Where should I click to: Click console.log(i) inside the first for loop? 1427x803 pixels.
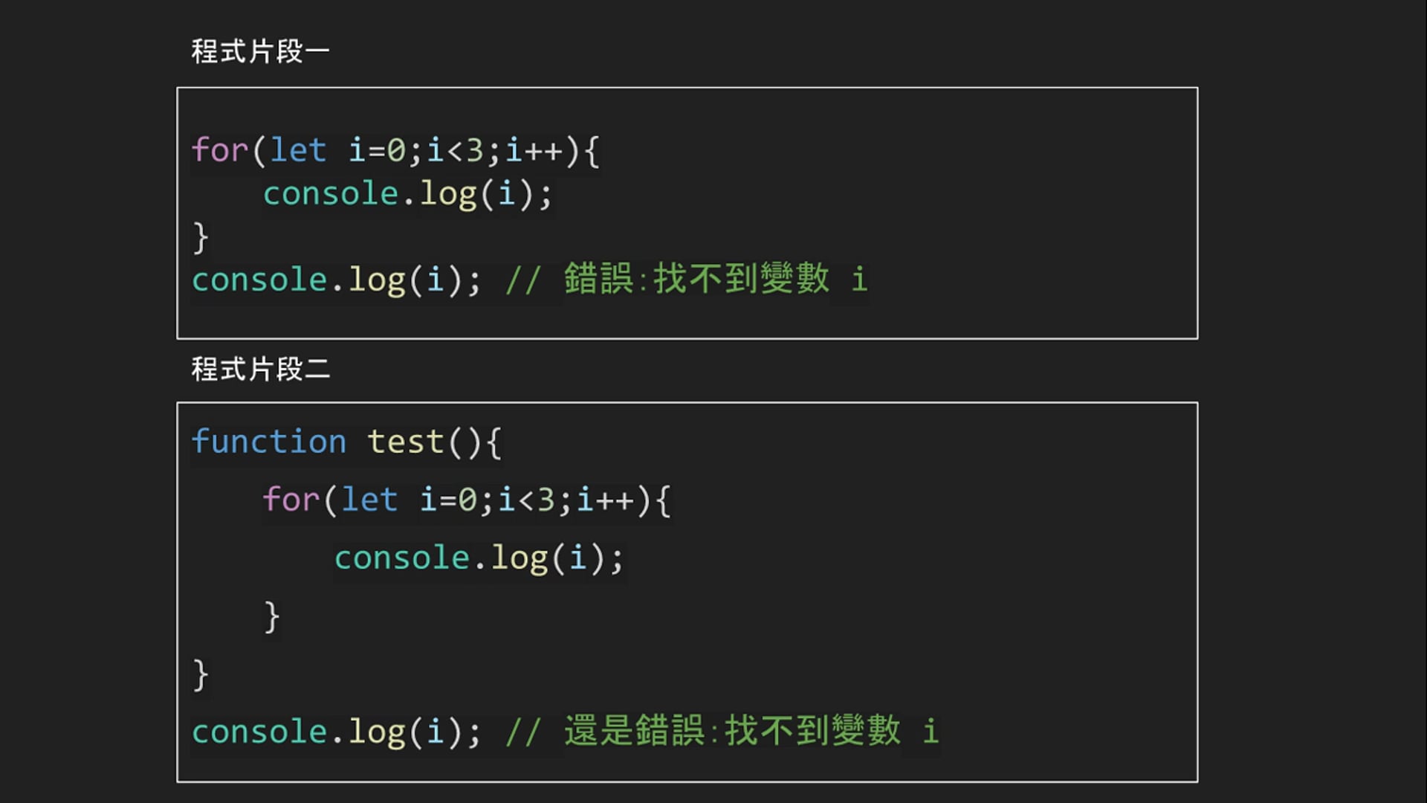pyautogui.click(x=407, y=194)
